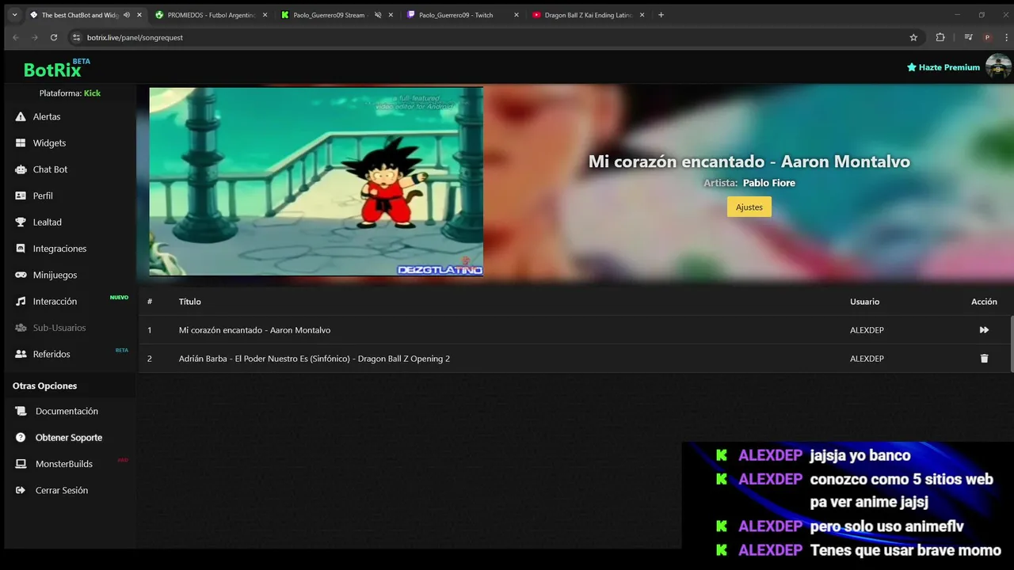Open the Alertas sidebar section

(x=47, y=116)
